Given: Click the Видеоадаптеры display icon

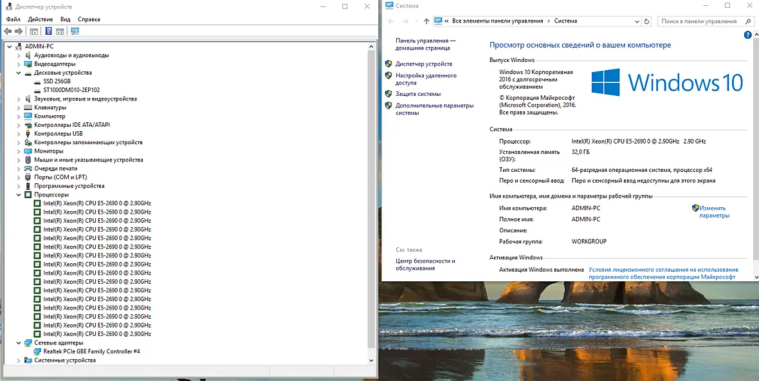Looking at the screenshot, I should tap(28, 64).
